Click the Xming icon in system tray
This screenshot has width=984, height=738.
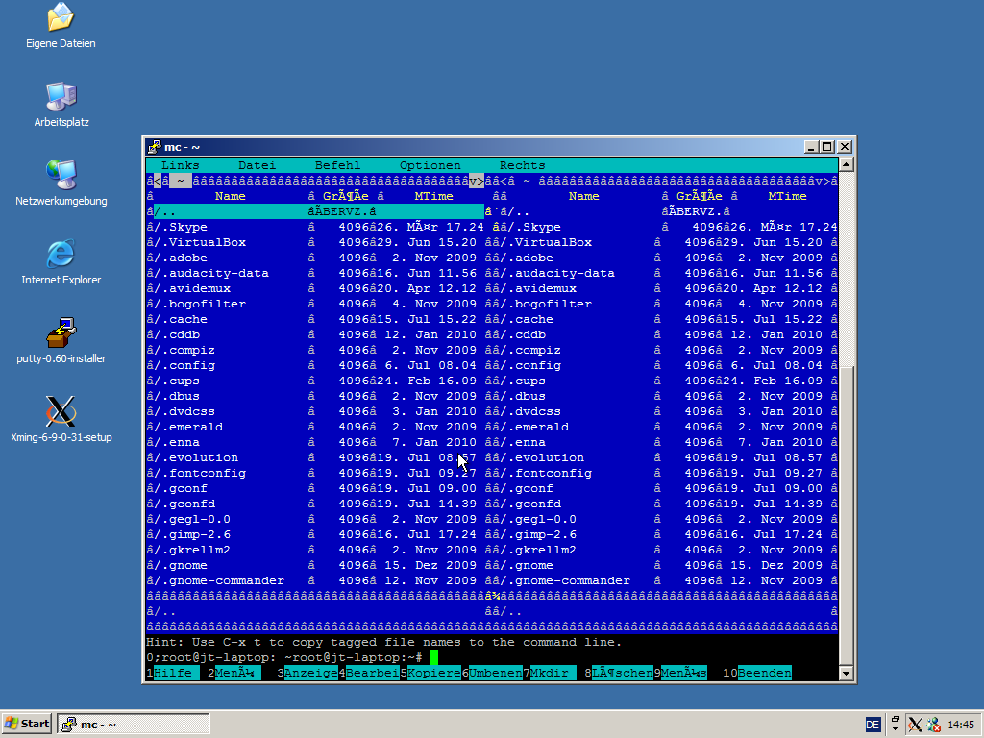pyautogui.click(x=916, y=725)
